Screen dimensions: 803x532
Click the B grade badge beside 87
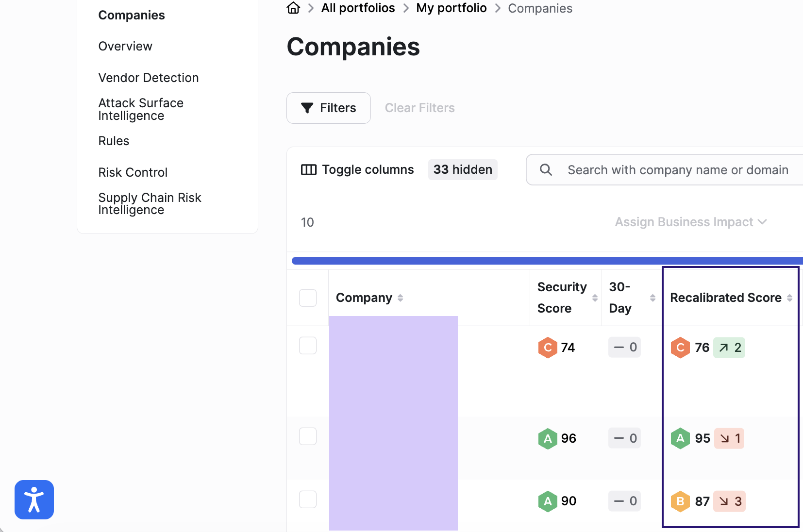pos(680,501)
